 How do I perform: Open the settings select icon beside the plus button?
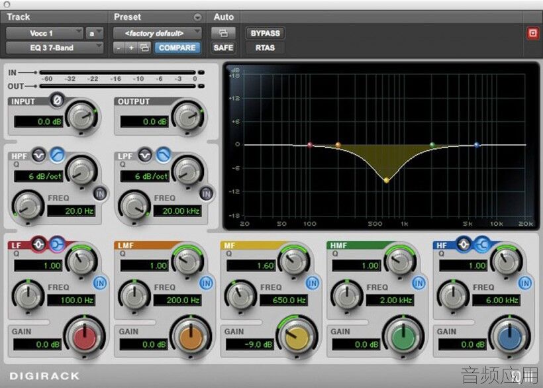point(145,48)
